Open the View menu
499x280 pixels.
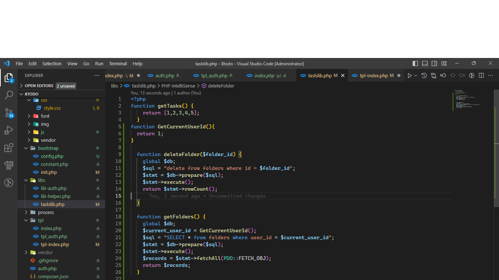72,63
